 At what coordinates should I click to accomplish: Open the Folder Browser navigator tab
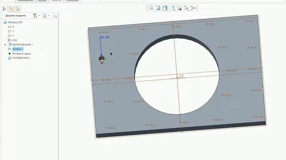(11, 9)
